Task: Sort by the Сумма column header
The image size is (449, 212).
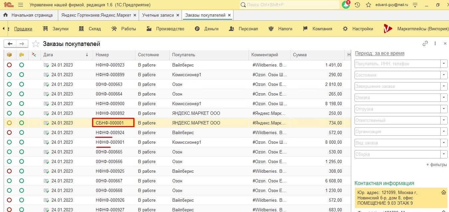Action: [x=318, y=55]
